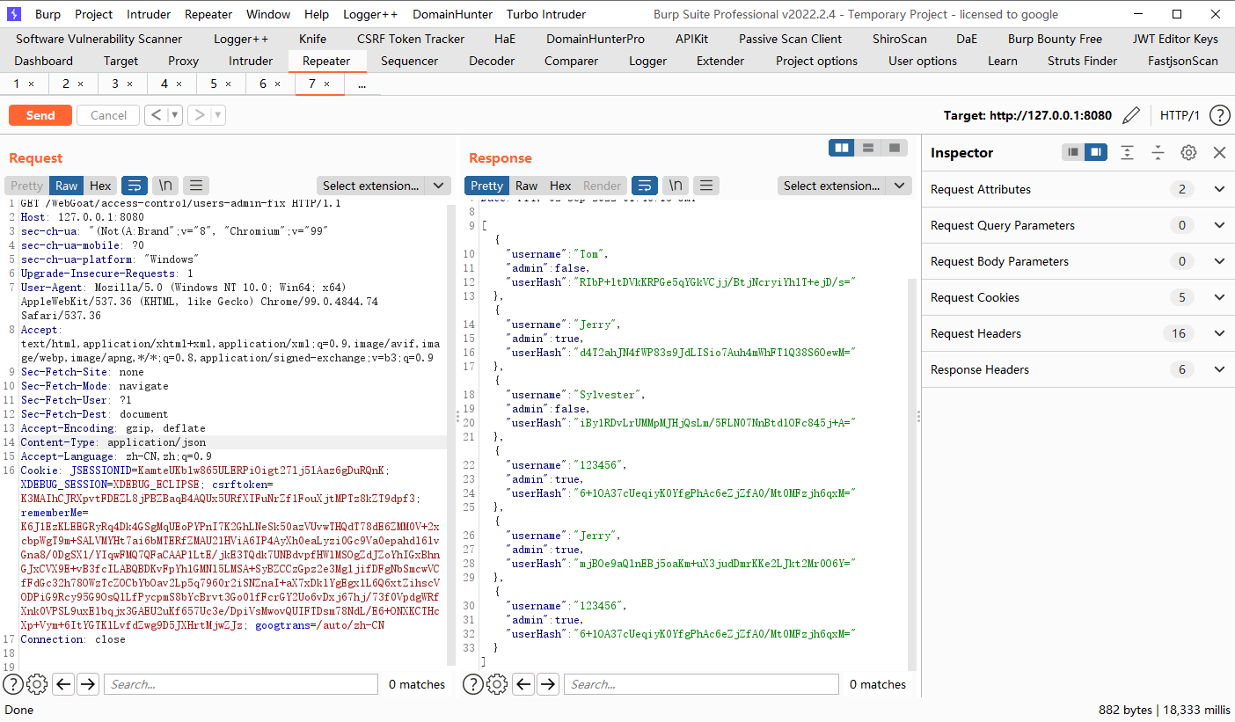Open Response Select extension dropdown
Screen dimensions: 1235x722
(844, 186)
